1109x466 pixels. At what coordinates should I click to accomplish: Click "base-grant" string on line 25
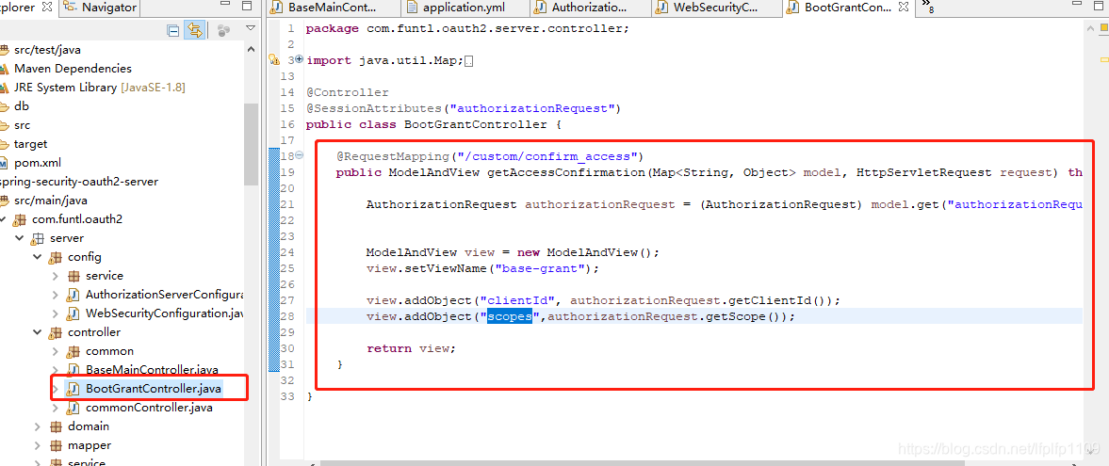click(x=539, y=268)
